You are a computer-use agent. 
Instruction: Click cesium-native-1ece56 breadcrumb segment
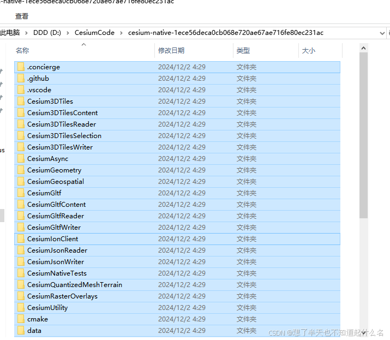coord(226,33)
